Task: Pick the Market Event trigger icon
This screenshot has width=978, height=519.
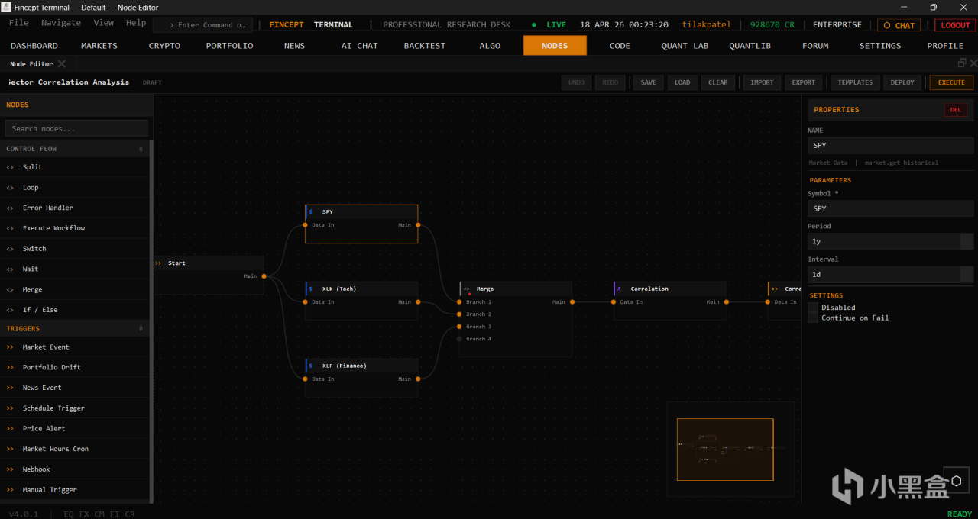Action: 10,347
